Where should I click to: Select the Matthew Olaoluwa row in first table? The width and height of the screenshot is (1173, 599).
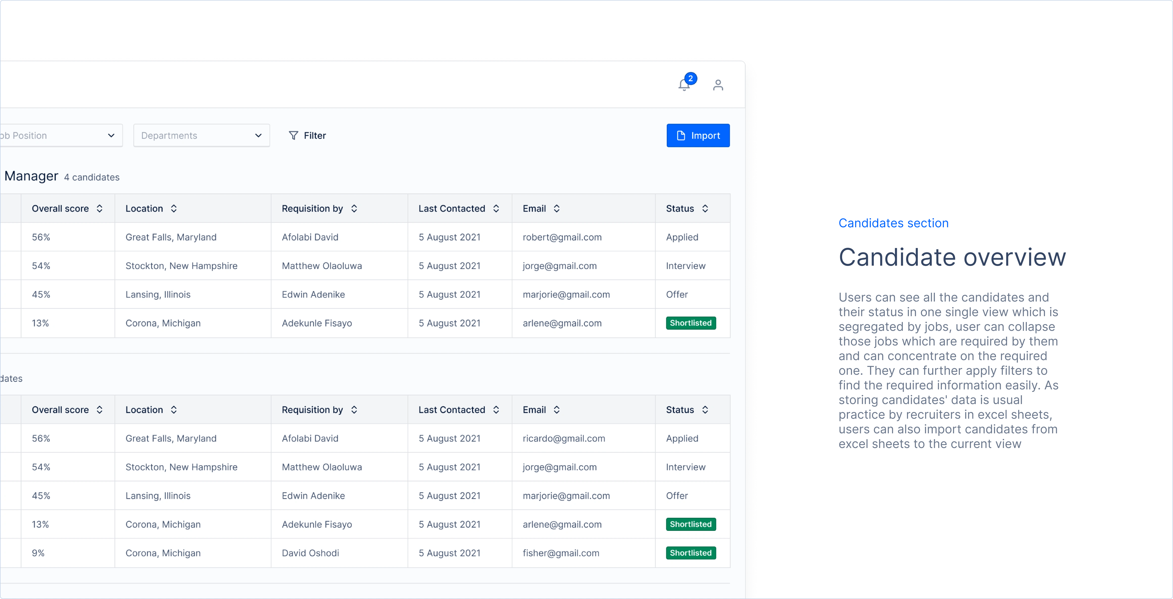click(x=322, y=266)
